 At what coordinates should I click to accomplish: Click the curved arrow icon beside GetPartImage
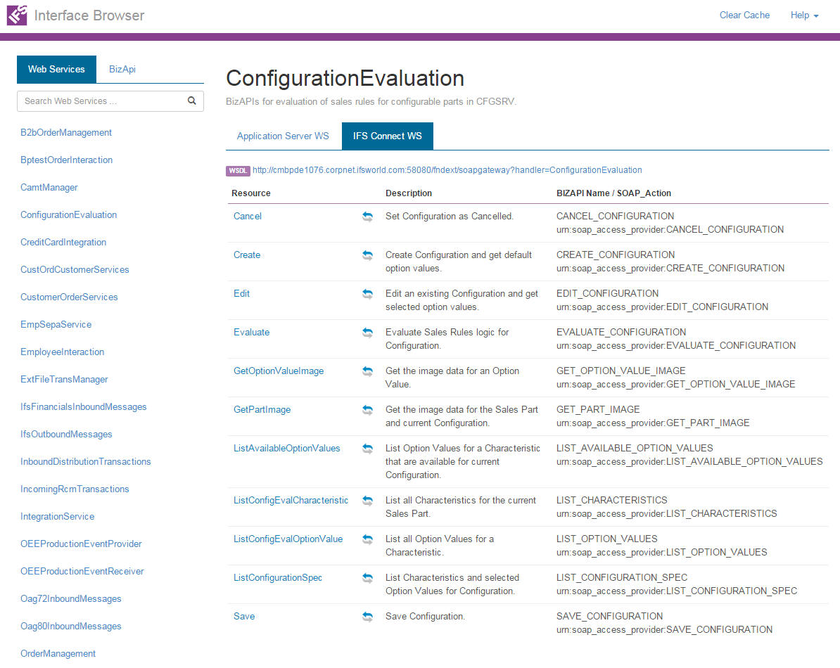(367, 409)
